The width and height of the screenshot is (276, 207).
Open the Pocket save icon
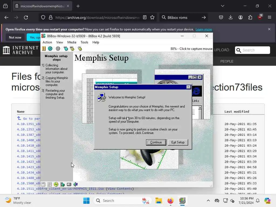pos(221,18)
